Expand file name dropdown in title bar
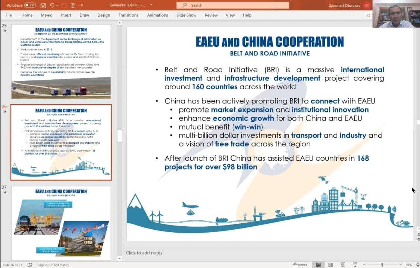The image size is (420, 268). [151, 5]
